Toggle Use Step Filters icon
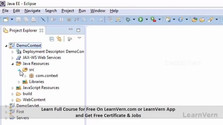 coord(118,19)
